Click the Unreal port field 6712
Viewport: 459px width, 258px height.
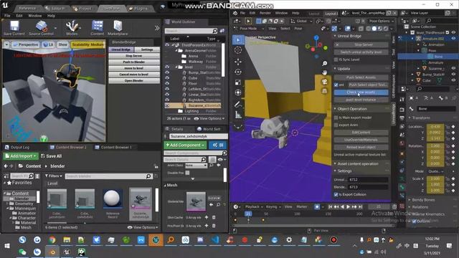pyautogui.click(x=368, y=180)
